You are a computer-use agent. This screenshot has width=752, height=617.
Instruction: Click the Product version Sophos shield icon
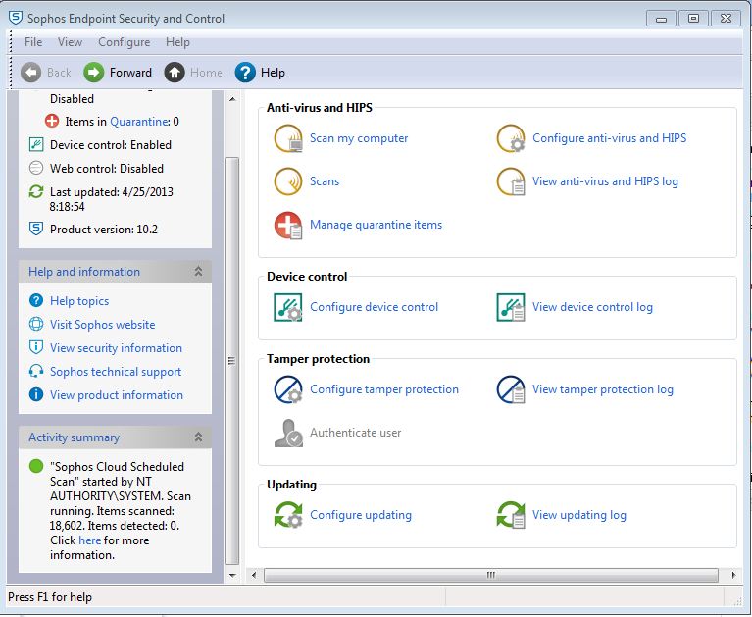[x=36, y=229]
